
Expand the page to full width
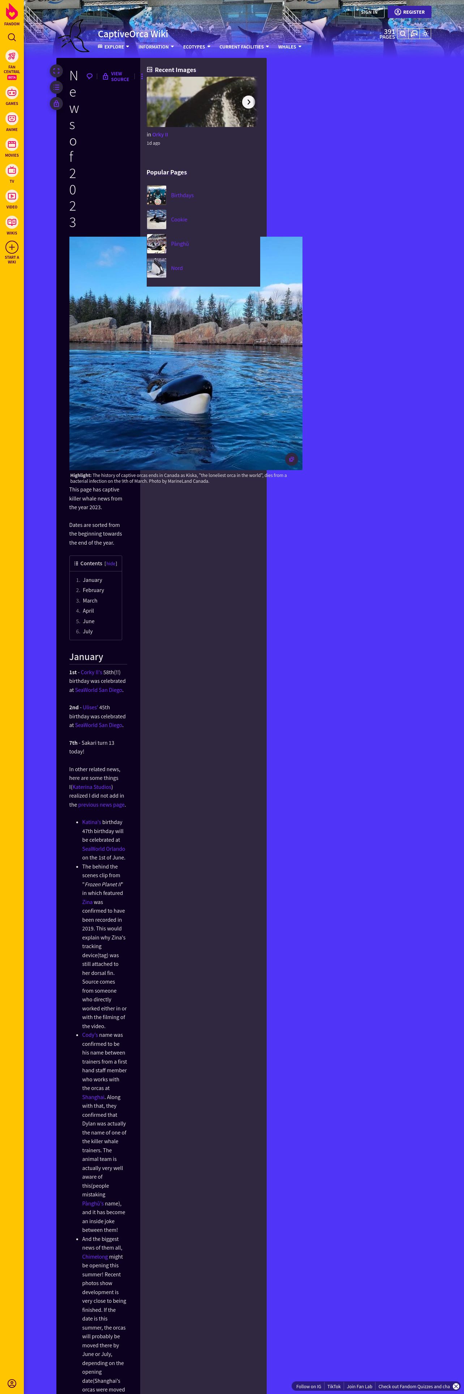click(x=56, y=71)
